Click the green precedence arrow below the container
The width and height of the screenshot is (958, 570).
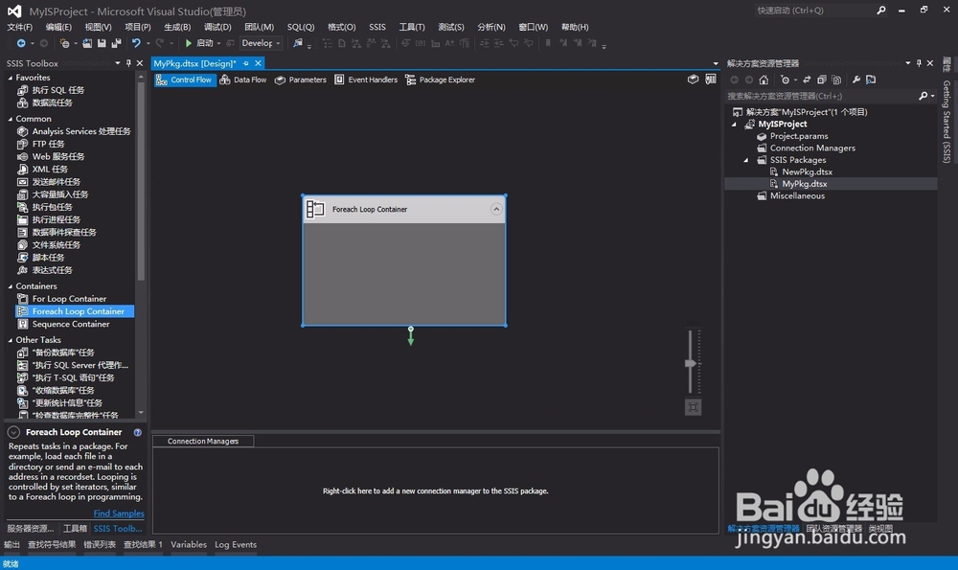click(411, 336)
